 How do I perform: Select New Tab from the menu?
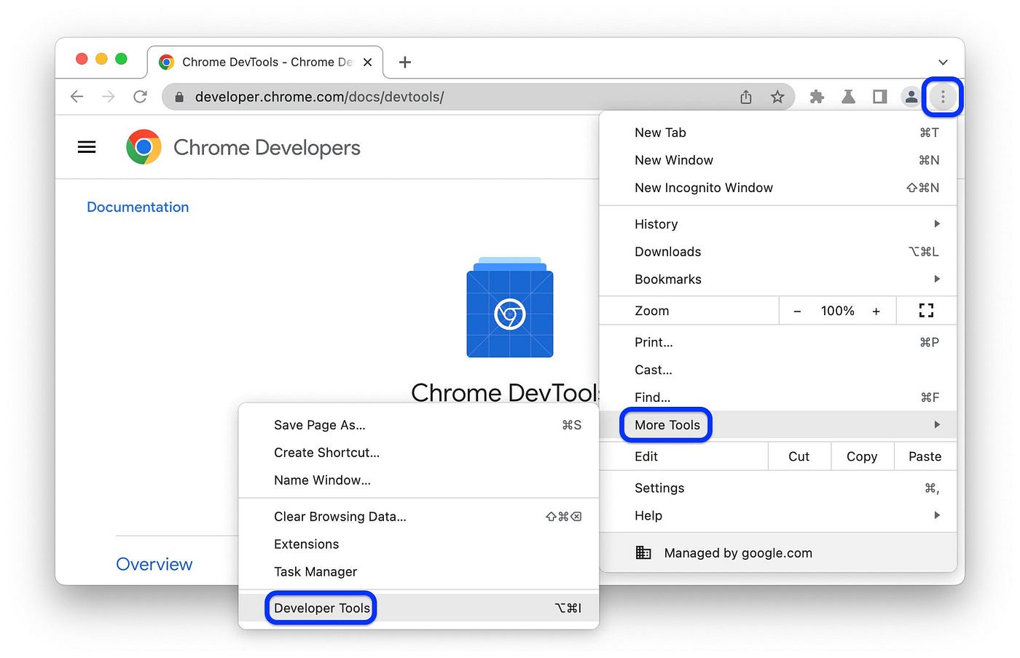777,132
